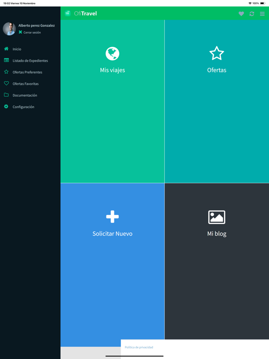This screenshot has width=269, height=359.
Task: Open Documentación in sidebar
Action: (25, 95)
